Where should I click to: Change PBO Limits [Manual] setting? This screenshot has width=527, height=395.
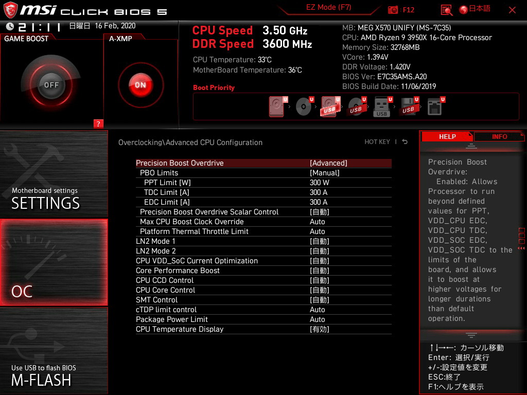[263, 173]
